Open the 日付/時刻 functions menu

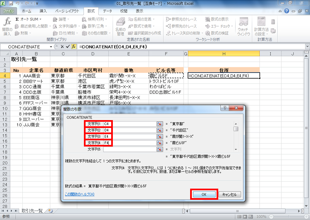pos(65,33)
